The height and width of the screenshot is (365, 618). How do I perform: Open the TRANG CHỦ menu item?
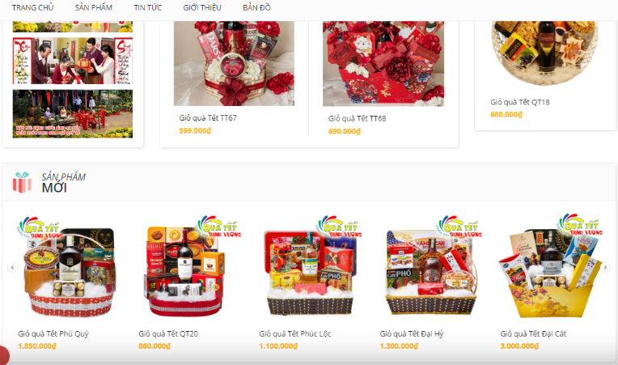(32, 7)
